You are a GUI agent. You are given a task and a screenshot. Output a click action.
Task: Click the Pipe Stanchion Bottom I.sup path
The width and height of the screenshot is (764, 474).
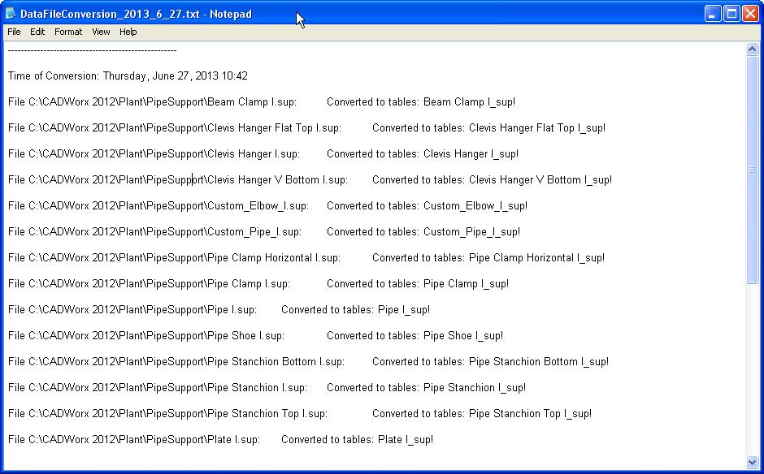click(x=176, y=362)
